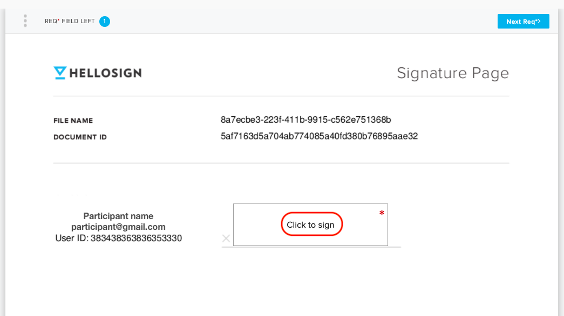Click the red required asterisk
The height and width of the screenshot is (316, 564).
click(x=382, y=213)
